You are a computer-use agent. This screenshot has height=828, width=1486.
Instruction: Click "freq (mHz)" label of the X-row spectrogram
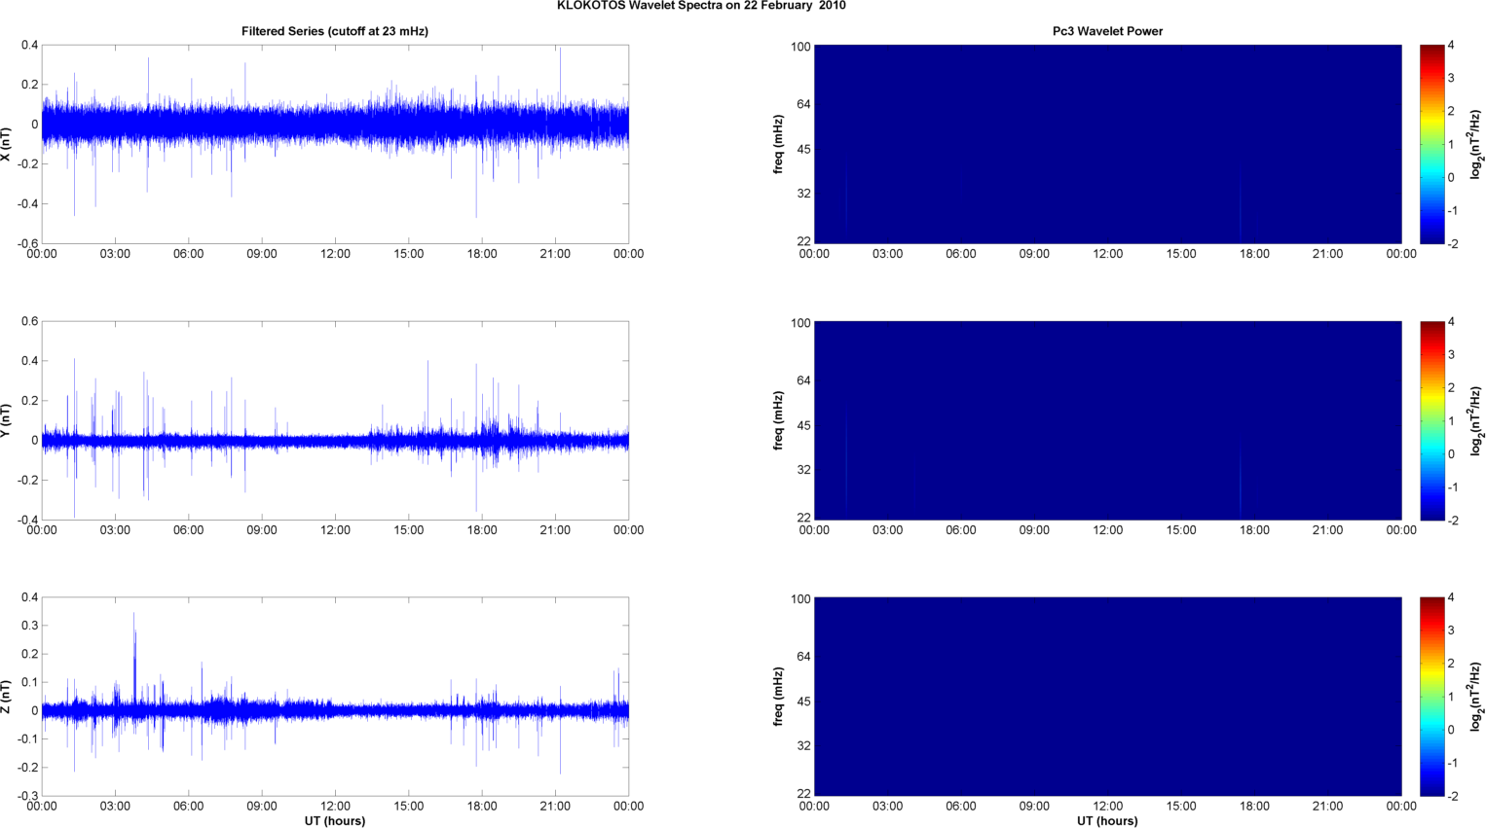click(x=778, y=144)
